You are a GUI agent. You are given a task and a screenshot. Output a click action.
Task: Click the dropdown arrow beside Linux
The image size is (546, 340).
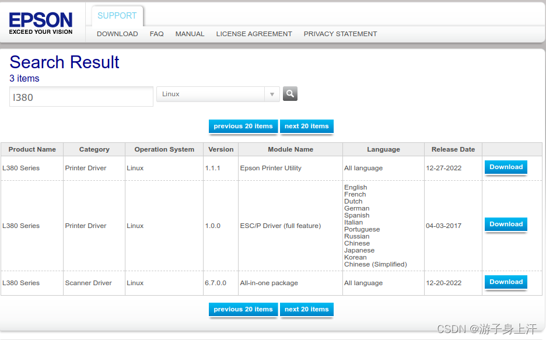[x=272, y=94]
